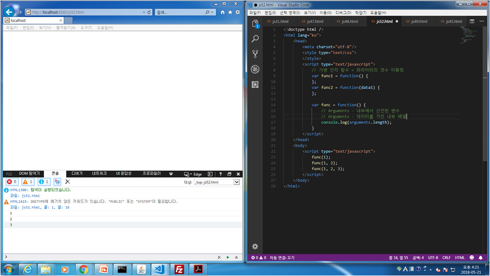
Task: Refresh the page in Internet Explorer
Action: [149, 12]
